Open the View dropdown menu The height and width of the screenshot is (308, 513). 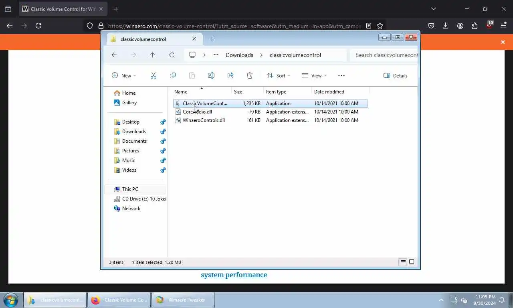click(x=314, y=75)
